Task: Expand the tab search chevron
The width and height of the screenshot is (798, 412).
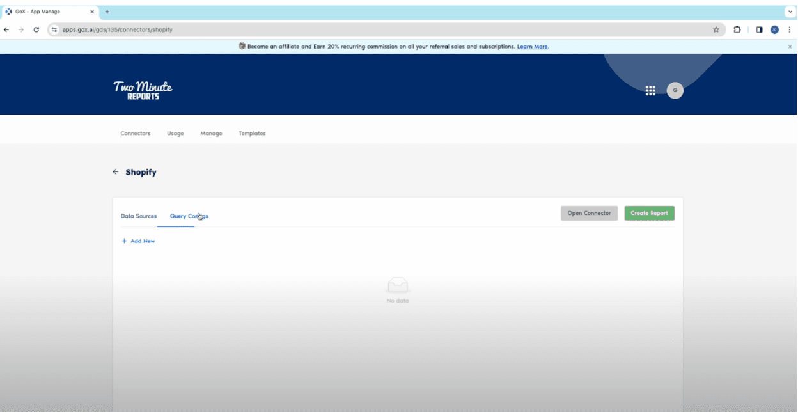Action: coord(790,12)
